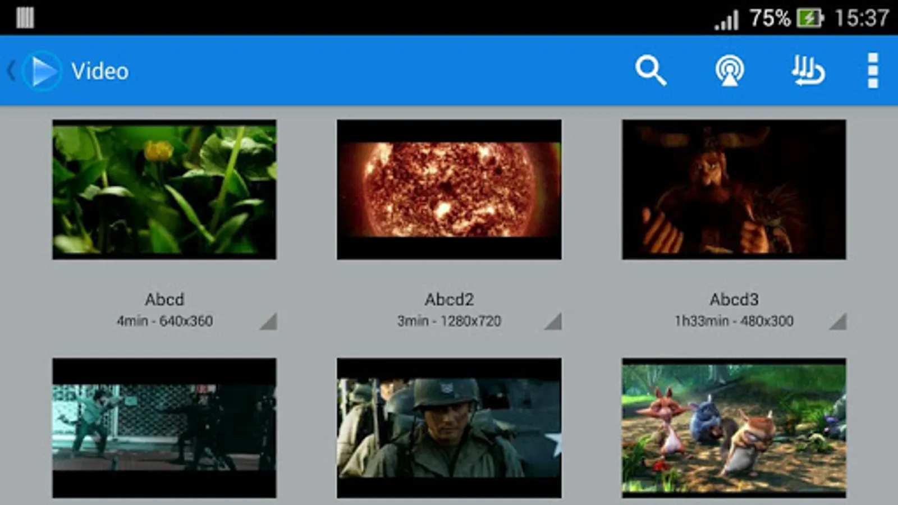Play the soldier in helmet video thumbnail
Screen dimensions: 898x505
click(449, 428)
